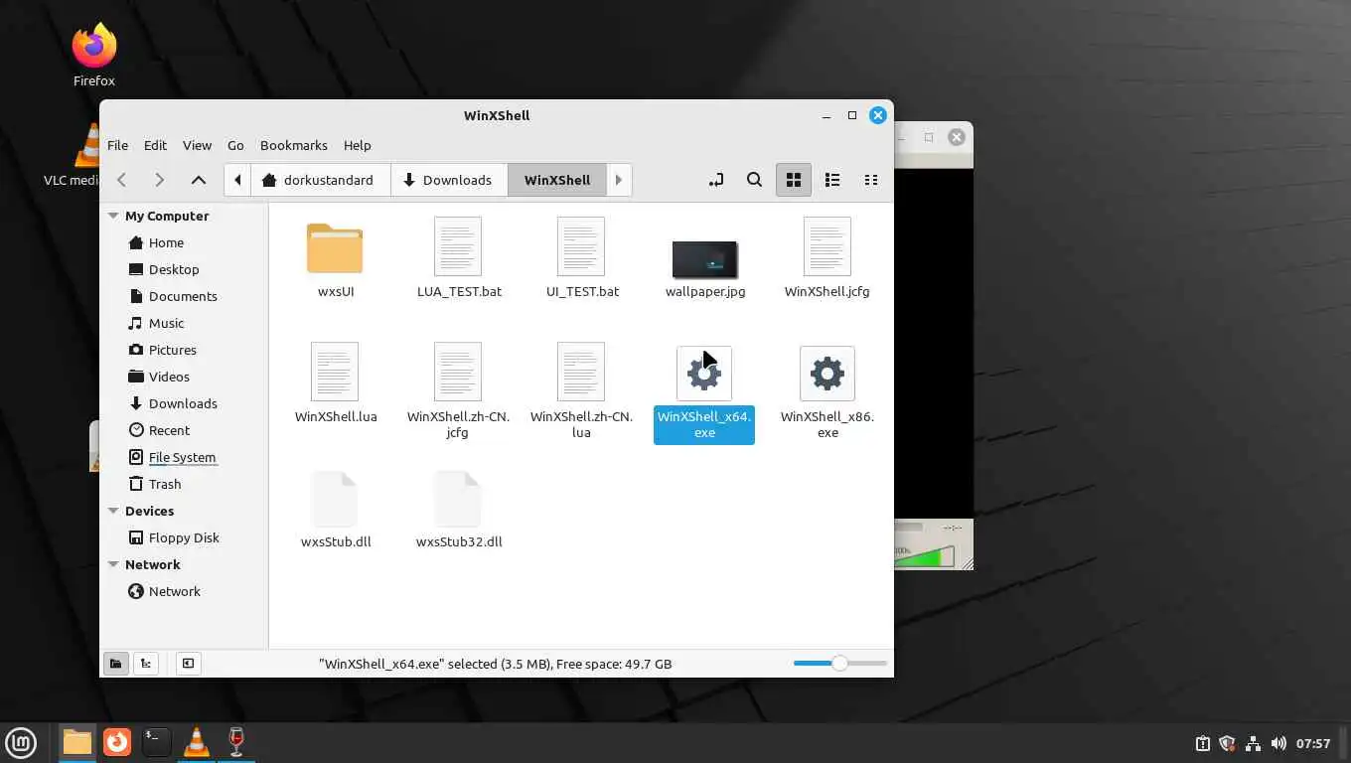Image resolution: width=1351 pixels, height=763 pixels.
Task: Collapse the Network section
Action: [x=113, y=564]
